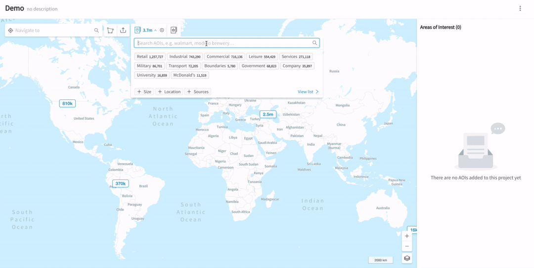
Task: Open the map layers switcher
Action: [407, 258]
